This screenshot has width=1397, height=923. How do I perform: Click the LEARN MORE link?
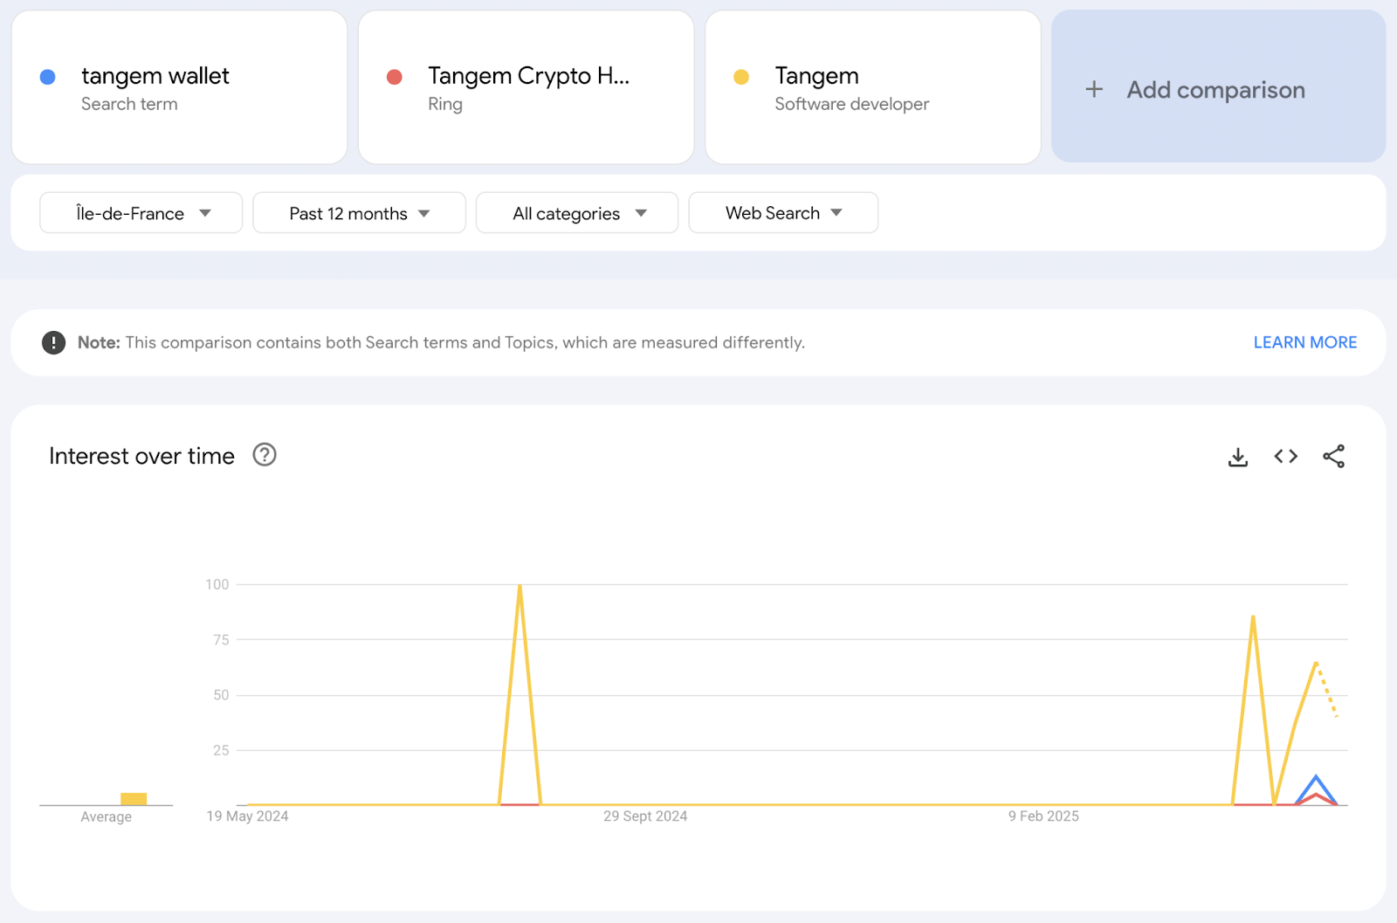(x=1304, y=342)
